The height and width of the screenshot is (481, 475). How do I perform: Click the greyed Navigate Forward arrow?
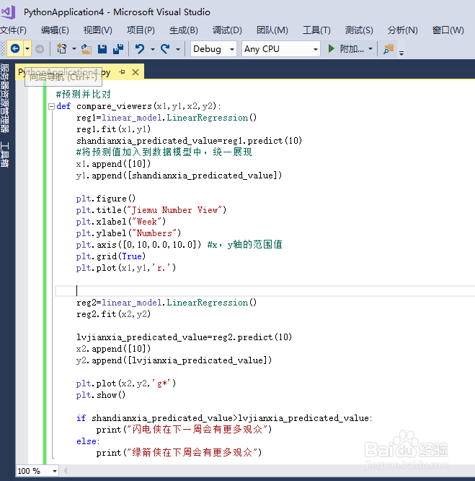tap(40, 49)
